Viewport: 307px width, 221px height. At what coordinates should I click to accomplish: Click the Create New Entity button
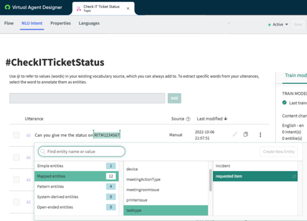[279, 152]
